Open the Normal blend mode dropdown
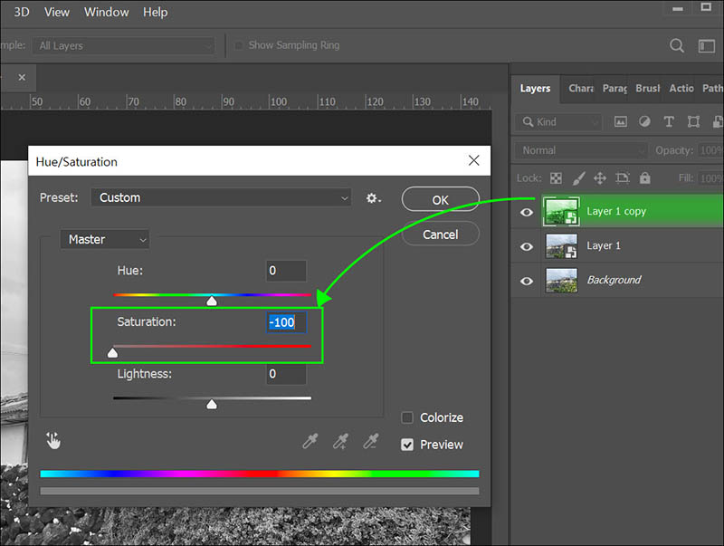Screen dimensions: 724x546 click(581, 150)
